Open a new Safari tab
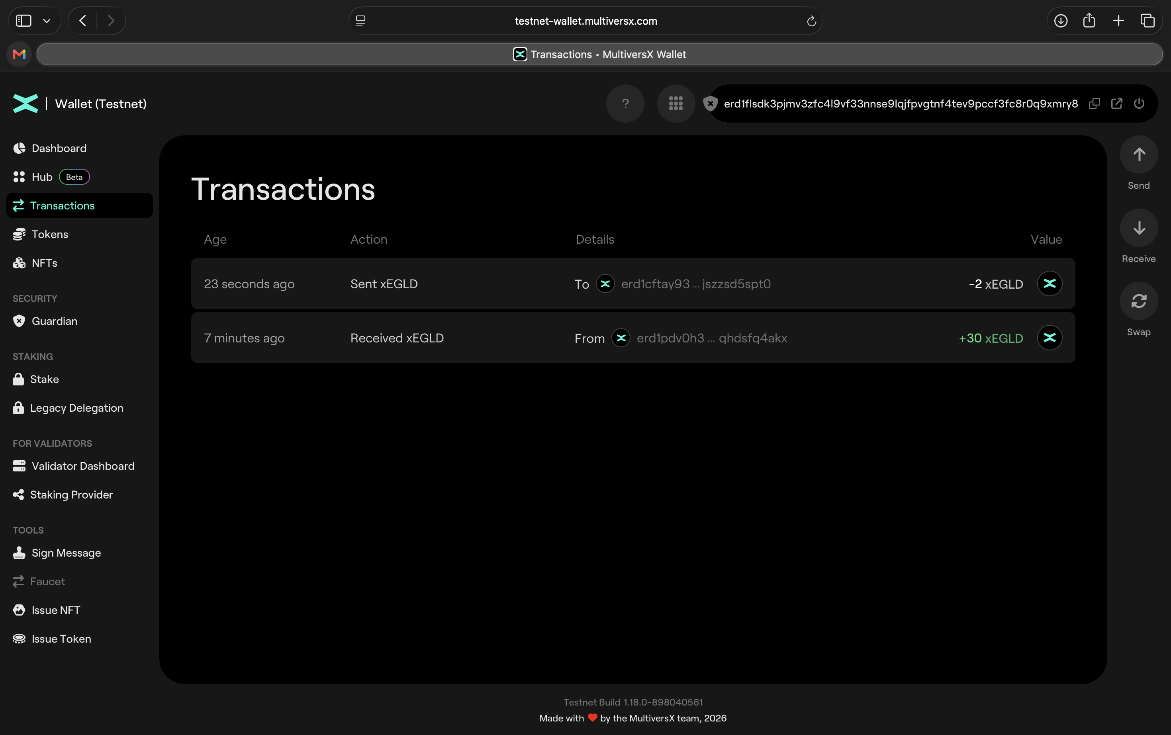 (1118, 21)
